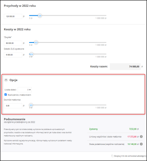Click the "Zwykłe" costs slider handle
Image resolution: width=147 pixels, height=161 pixels.
pos(36,43)
